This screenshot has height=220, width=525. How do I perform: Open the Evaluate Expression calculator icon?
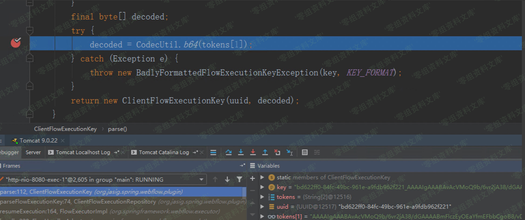[305, 152]
